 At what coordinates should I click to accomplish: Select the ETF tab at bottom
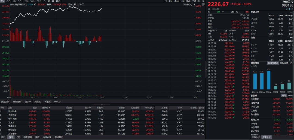pyautogui.click(x=19, y=137)
